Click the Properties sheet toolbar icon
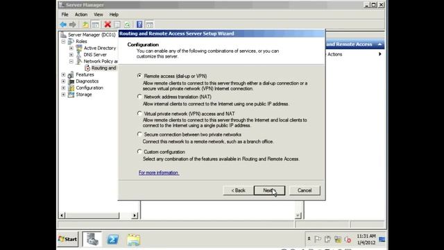This screenshot has width=444, height=250. pyautogui.click(x=117, y=25)
